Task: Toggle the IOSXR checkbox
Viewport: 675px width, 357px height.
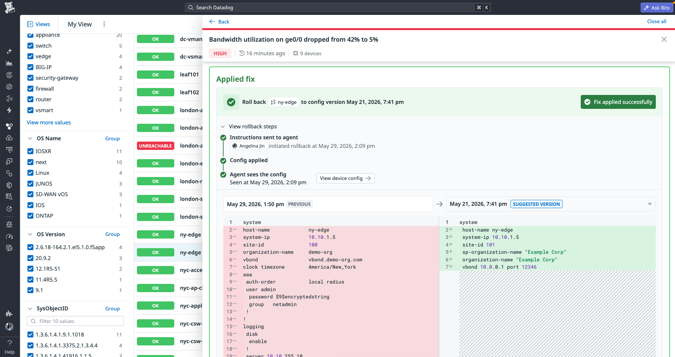Action: (30, 151)
